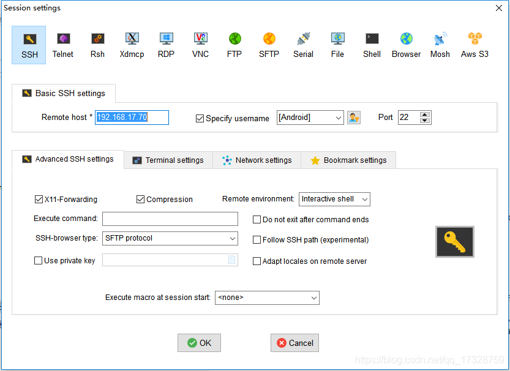Confirm with the OK button

[199, 343]
